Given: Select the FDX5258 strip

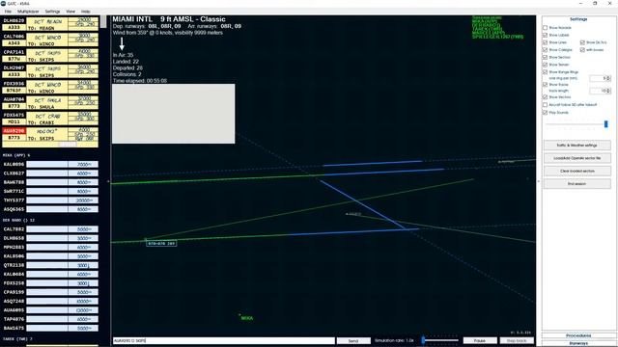Looking at the screenshot, I should pyautogui.click(x=50, y=283).
